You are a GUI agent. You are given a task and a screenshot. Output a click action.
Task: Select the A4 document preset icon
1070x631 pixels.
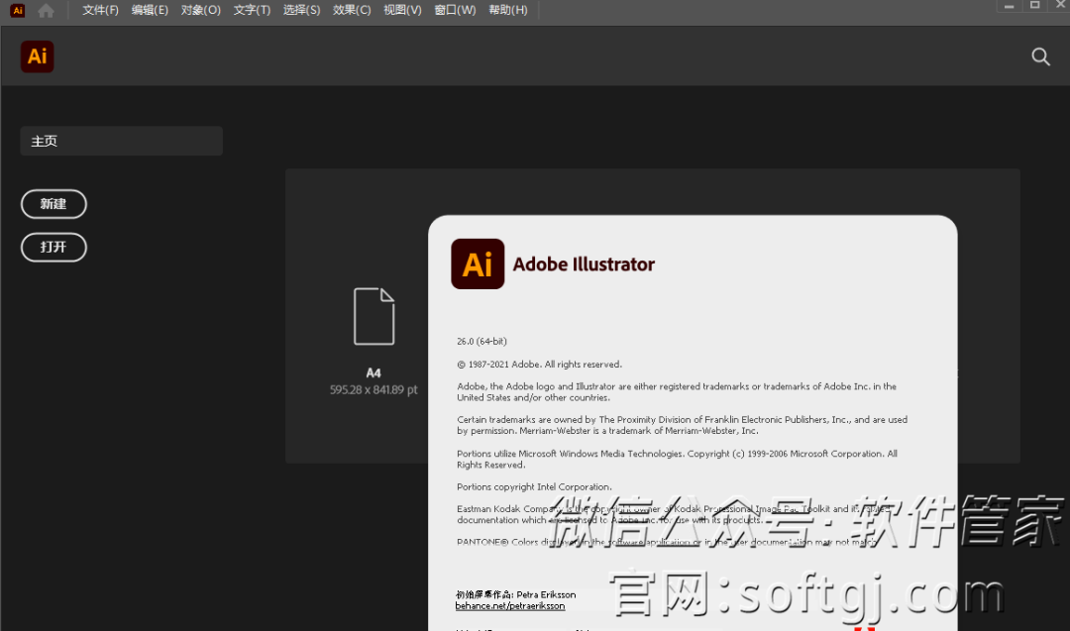[374, 316]
